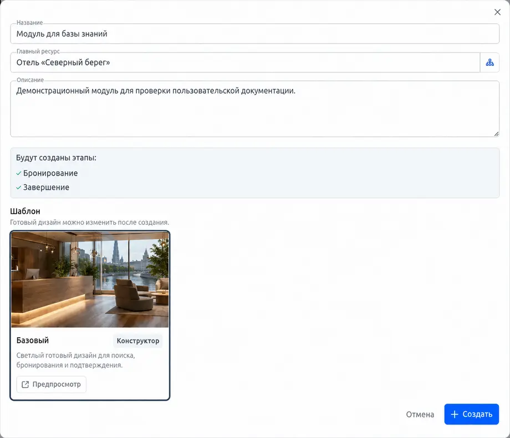Open the Предпросмотр template preview

click(52, 384)
